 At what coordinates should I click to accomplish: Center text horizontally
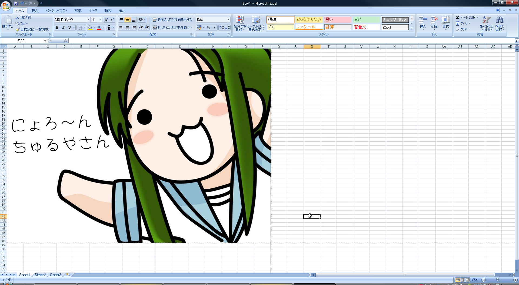128,28
